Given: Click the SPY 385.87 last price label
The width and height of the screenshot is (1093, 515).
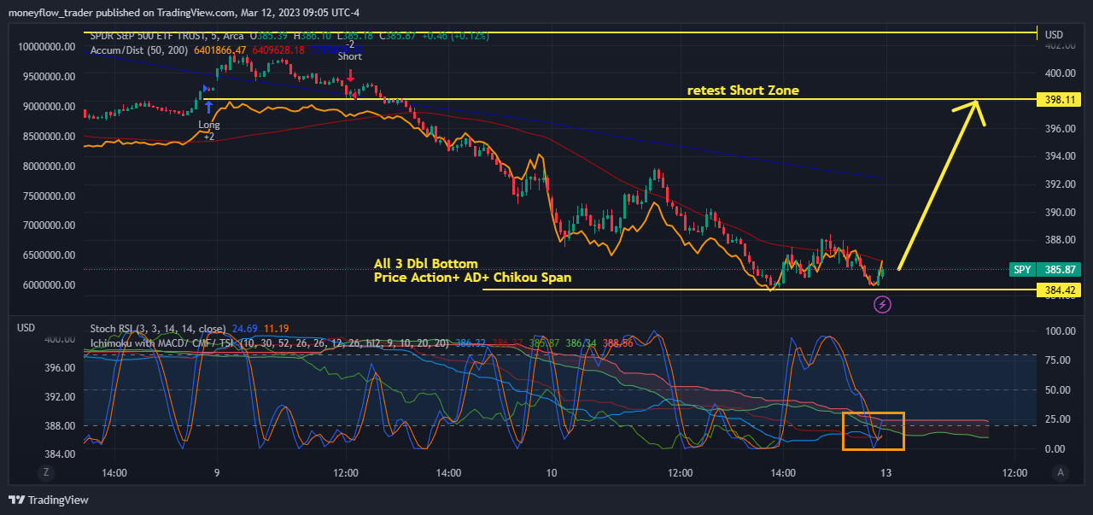Looking at the screenshot, I should point(1044,269).
